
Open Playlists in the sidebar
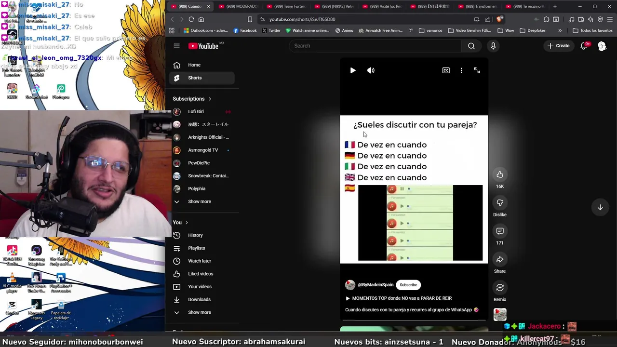(201, 248)
